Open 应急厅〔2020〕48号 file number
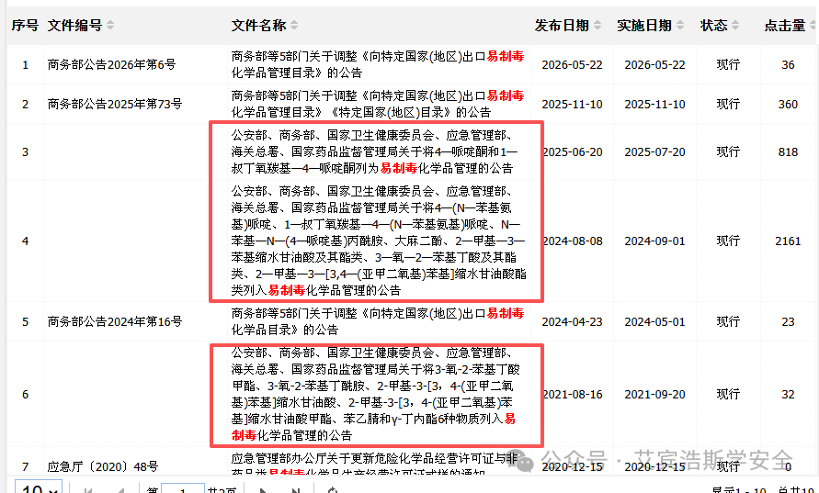Viewport: 819px width, 493px height. [x=102, y=466]
